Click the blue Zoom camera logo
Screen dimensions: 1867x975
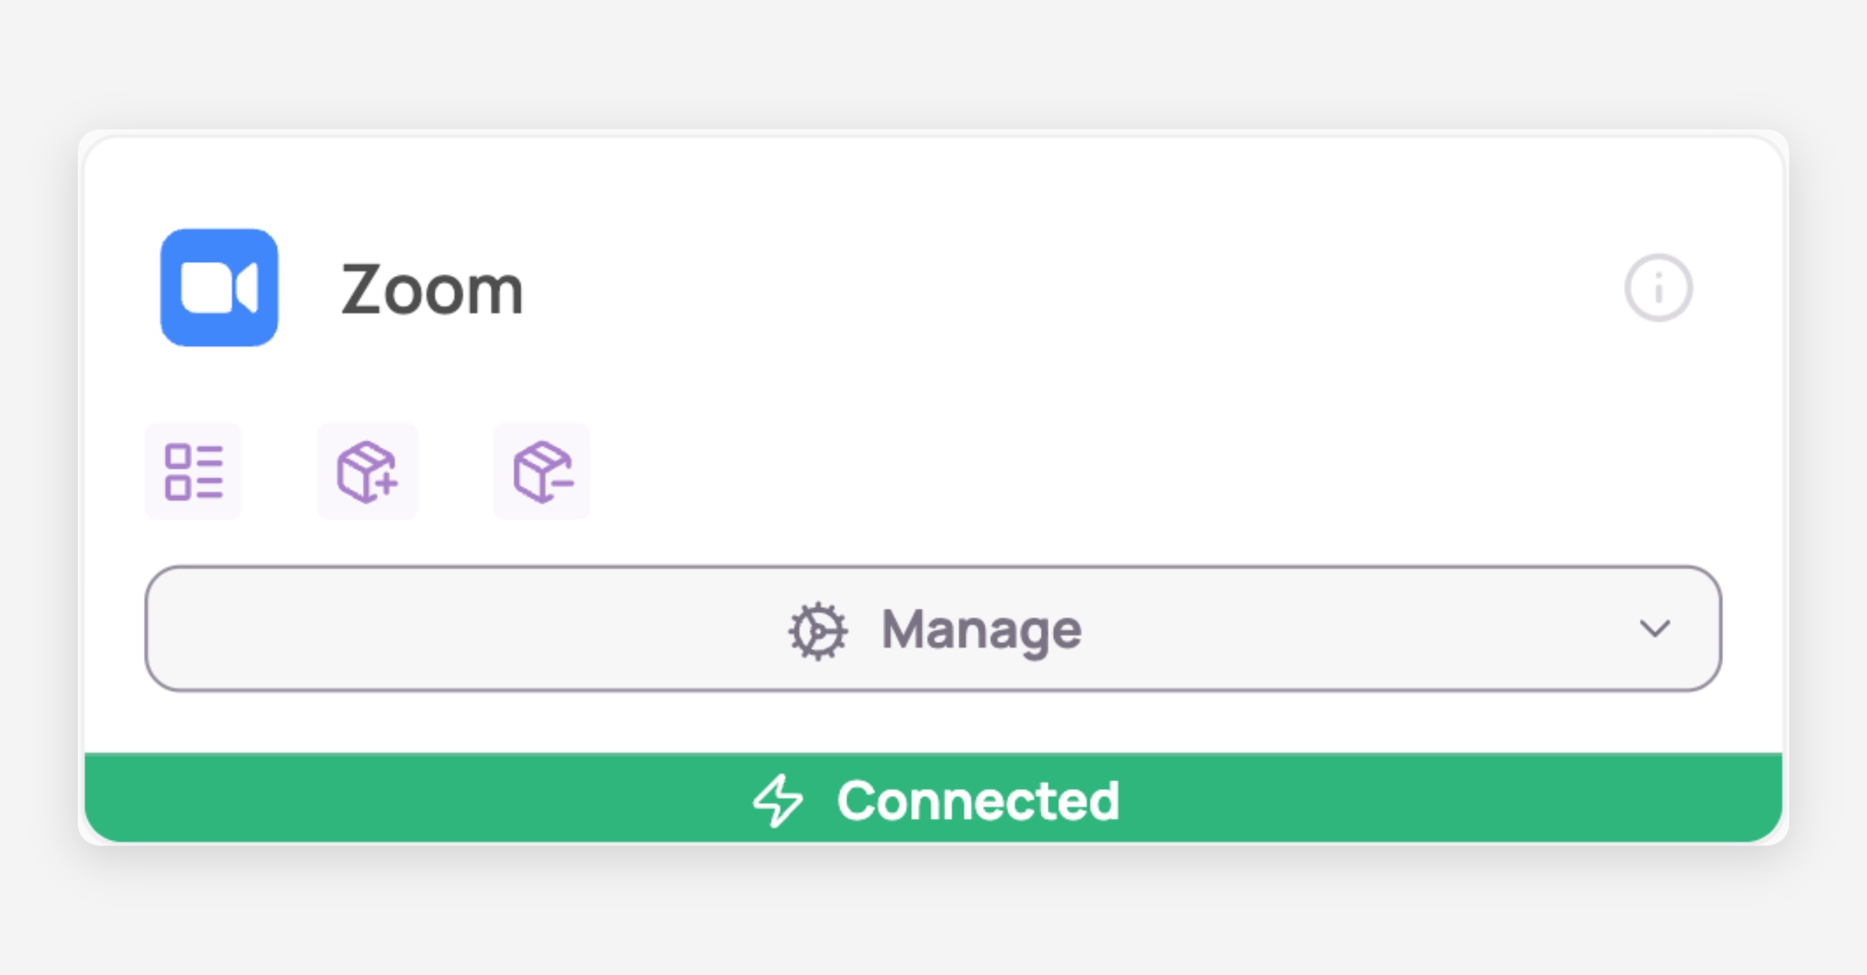219,288
